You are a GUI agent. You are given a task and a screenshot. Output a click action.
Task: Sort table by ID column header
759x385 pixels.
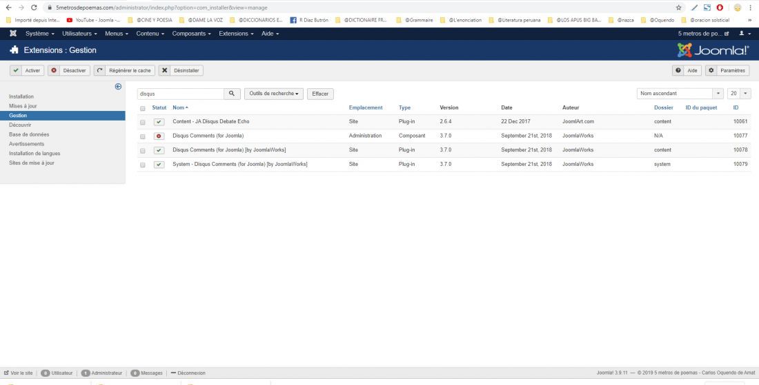pyautogui.click(x=736, y=107)
